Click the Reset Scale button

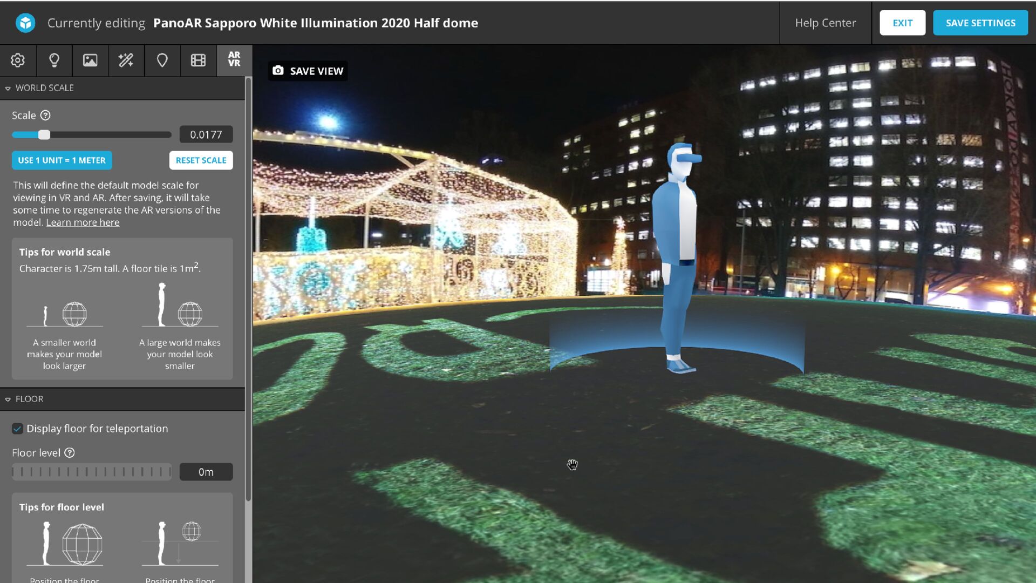[201, 160]
